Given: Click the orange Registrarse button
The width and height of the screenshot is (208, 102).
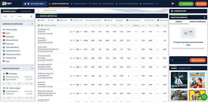Looking at the screenshot, I should (x=201, y=4).
